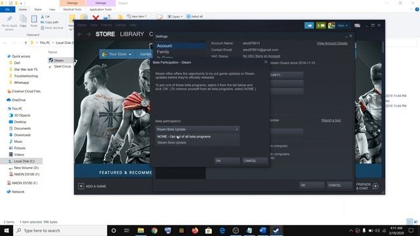Click Paste shortcut in Explorer ribbon

point(52,28)
